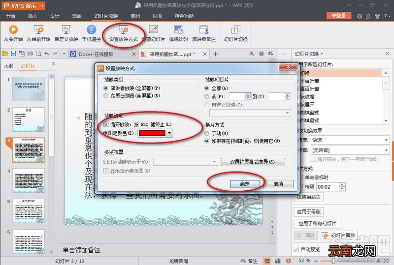Open the skin/shirt icon in the title bar
Image resolution: width=394 pixels, height=265 pixels.
377,16
